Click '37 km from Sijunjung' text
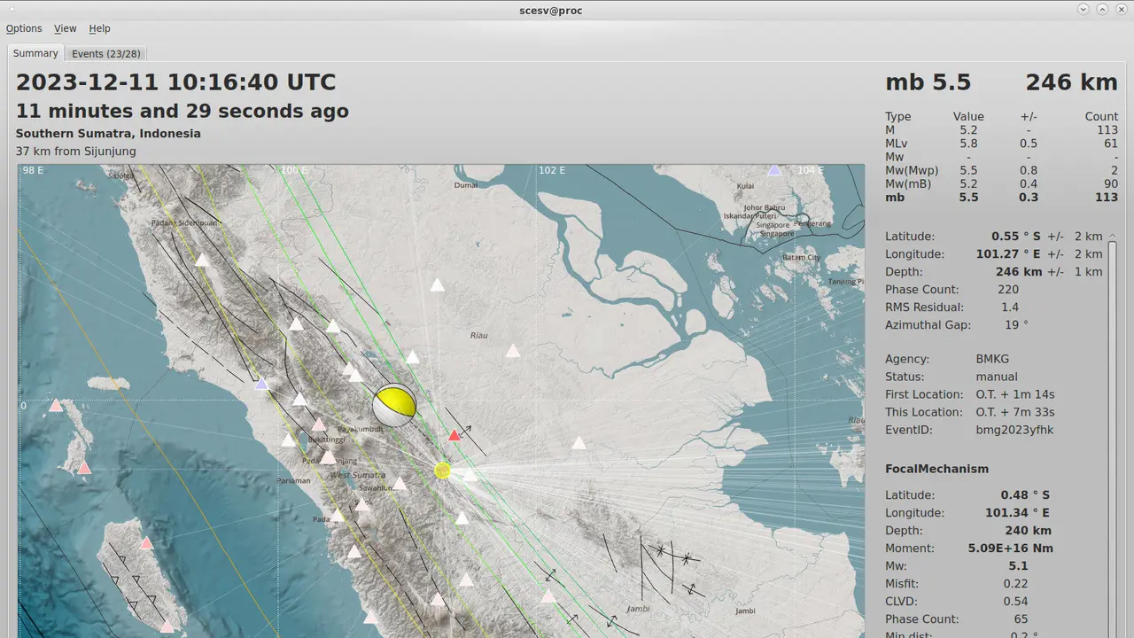 coord(76,152)
